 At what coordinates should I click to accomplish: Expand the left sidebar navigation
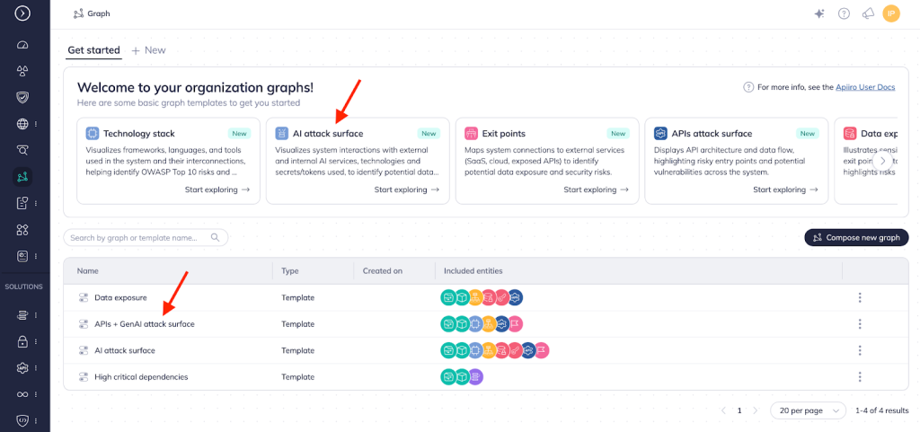[x=23, y=13]
